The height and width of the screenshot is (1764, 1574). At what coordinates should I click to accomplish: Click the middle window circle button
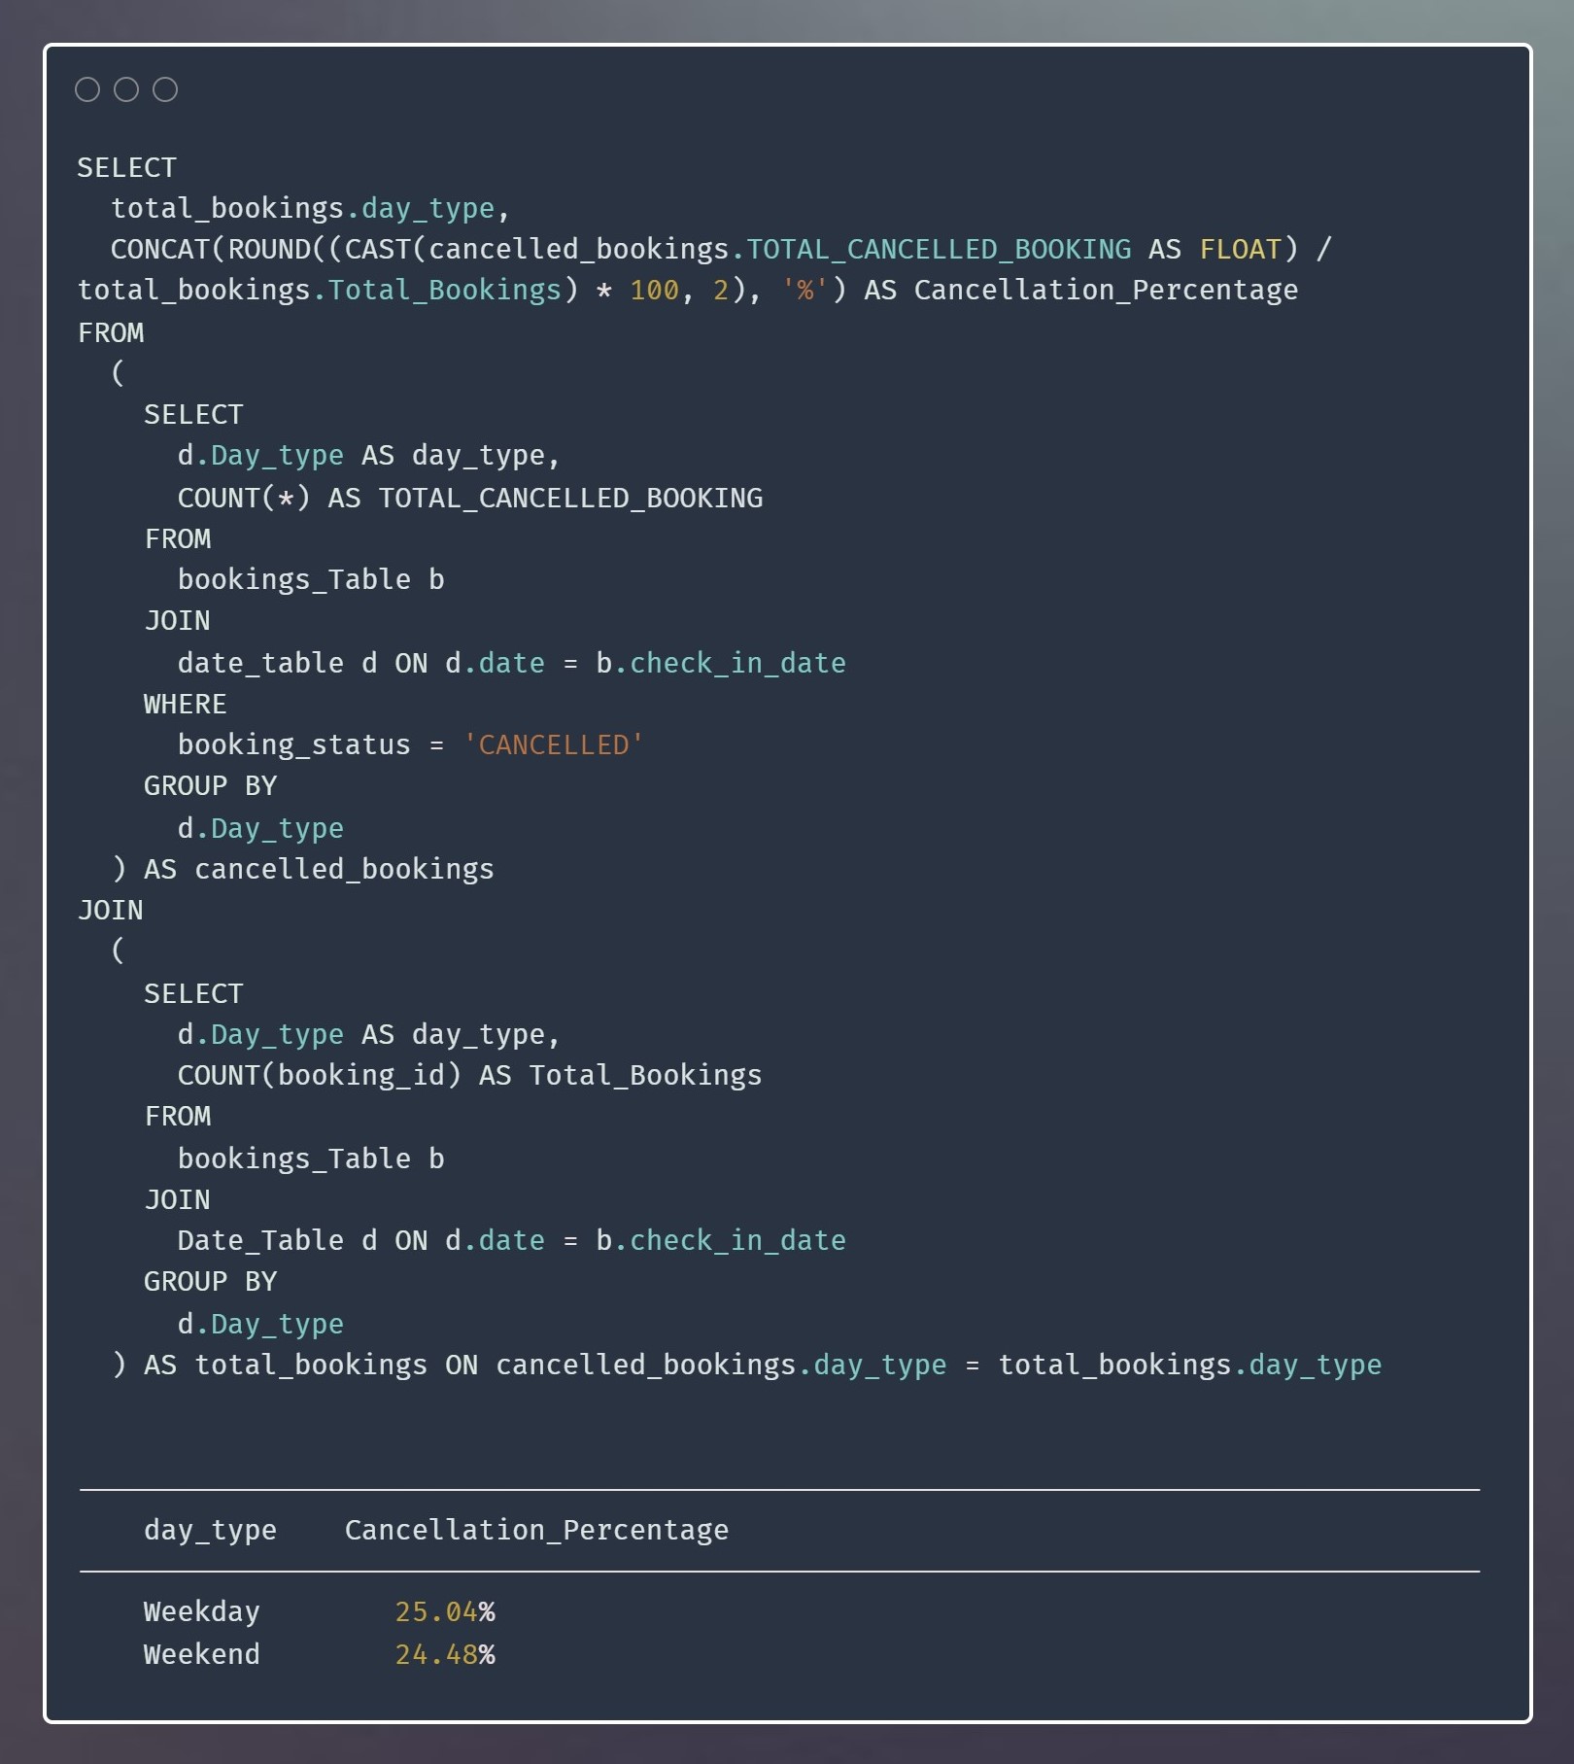126,89
